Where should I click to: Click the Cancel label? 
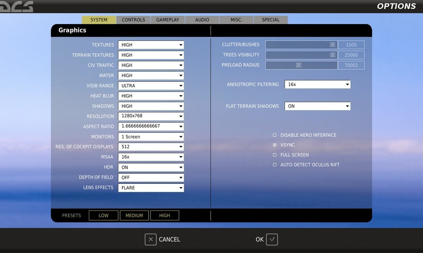click(170, 239)
